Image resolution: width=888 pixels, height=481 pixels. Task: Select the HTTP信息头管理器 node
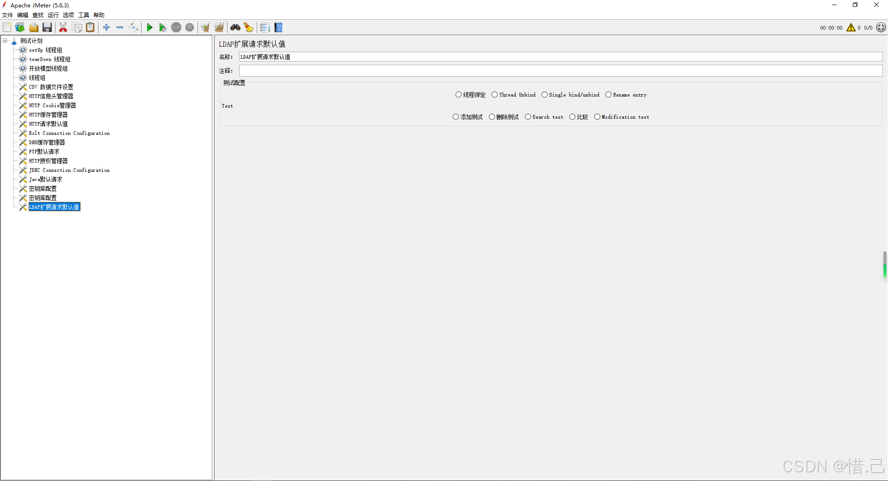51,96
